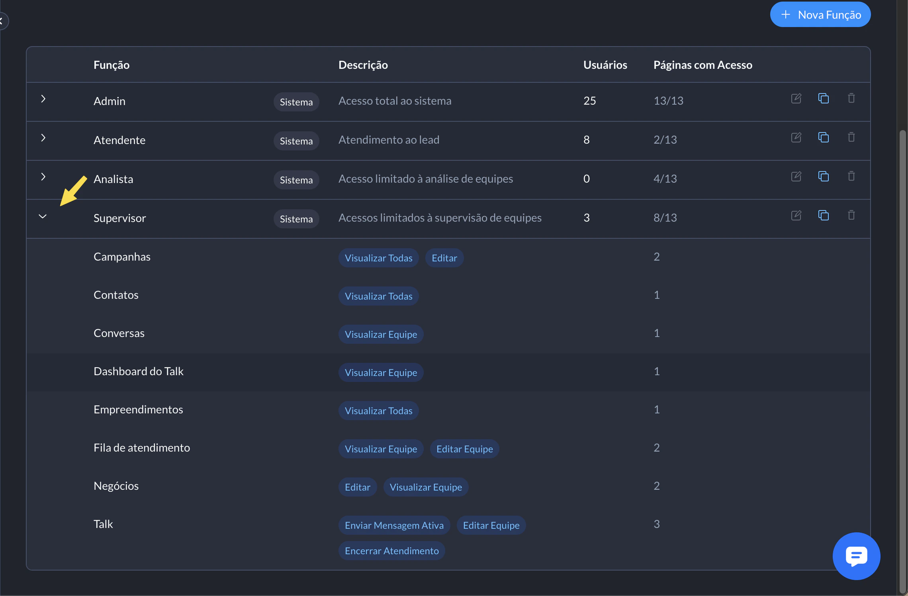Image resolution: width=908 pixels, height=596 pixels.
Task: Click Editar Equipe tag in Fila de atendimento
Action: click(x=464, y=449)
